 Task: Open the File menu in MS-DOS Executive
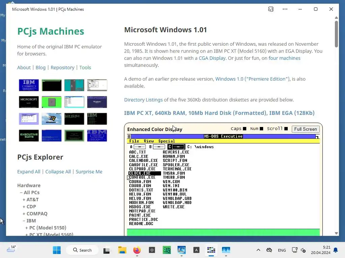134,141
